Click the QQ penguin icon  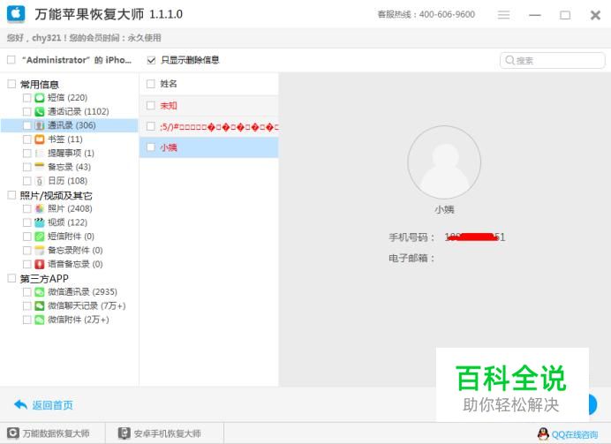pos(543,434)
